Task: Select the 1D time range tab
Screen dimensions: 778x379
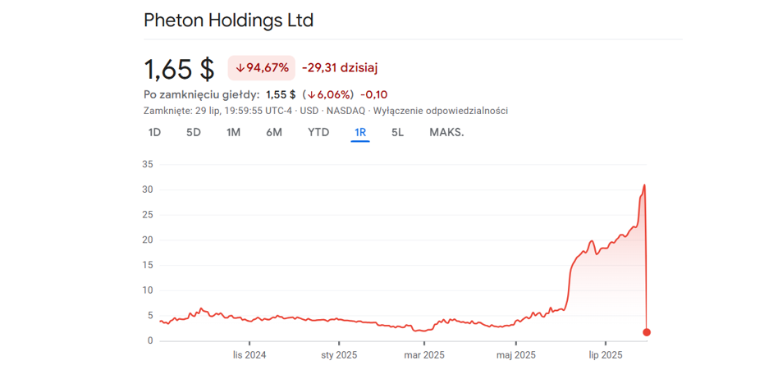Action: point(155,132)
